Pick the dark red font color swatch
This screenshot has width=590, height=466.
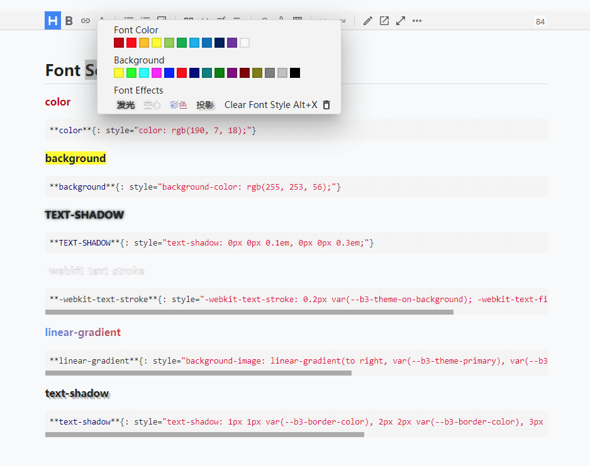tap(119, 43)
